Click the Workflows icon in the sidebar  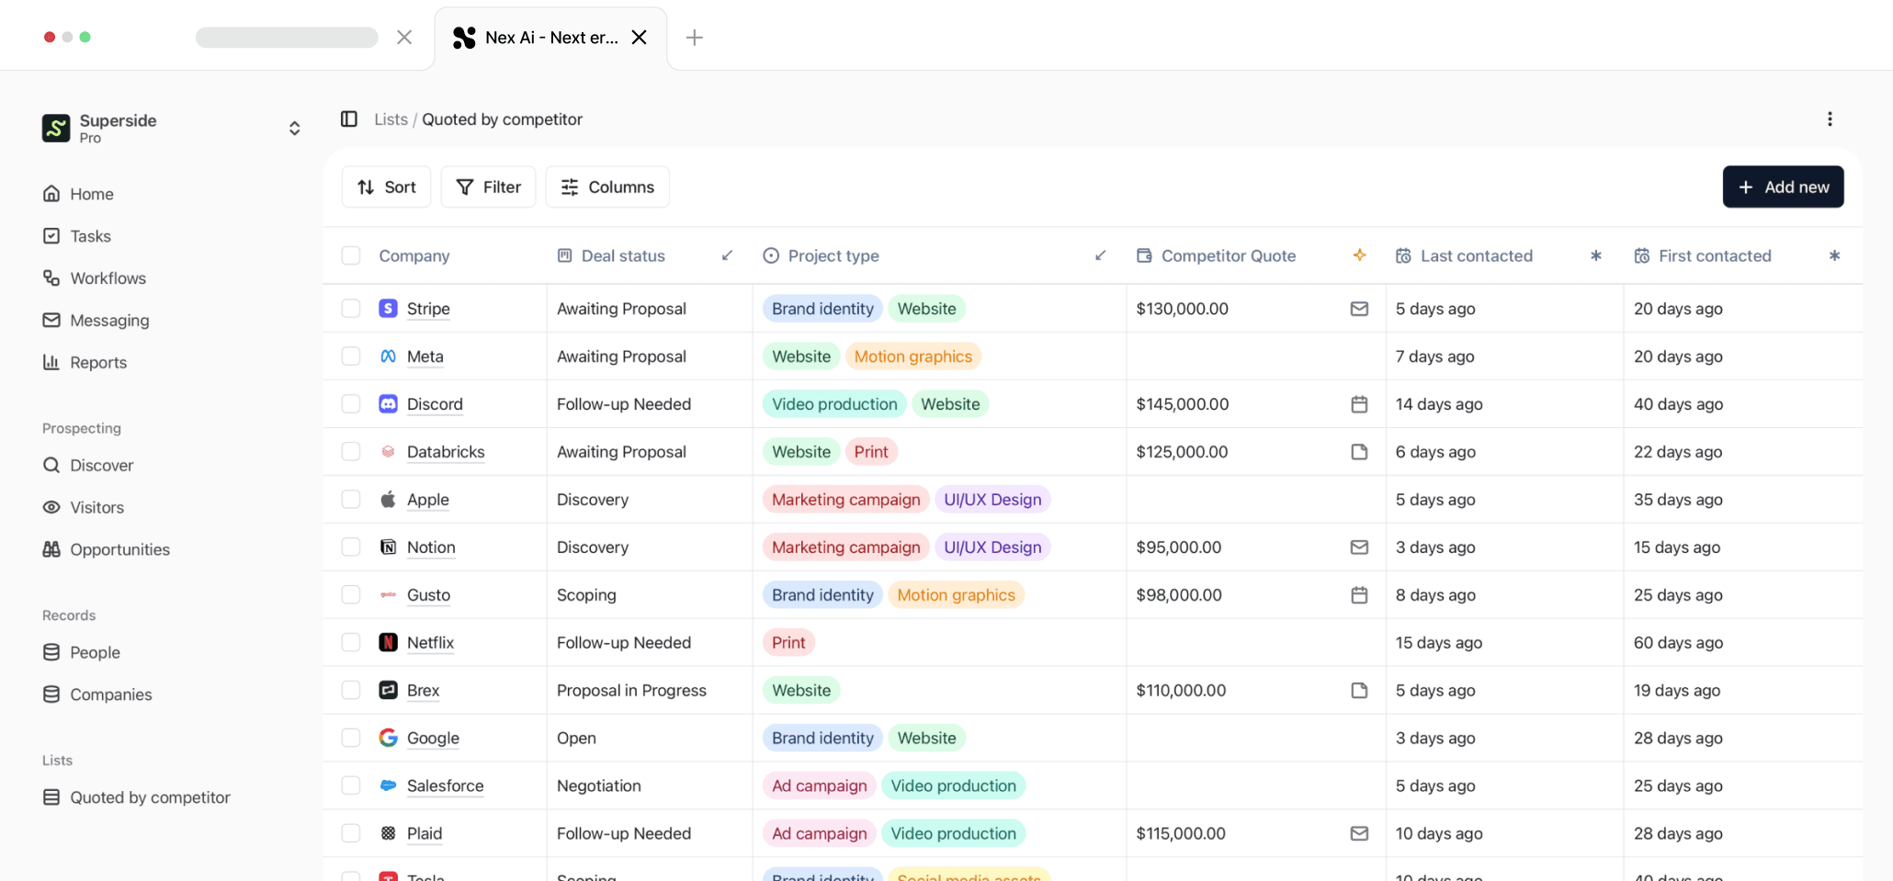51,277
